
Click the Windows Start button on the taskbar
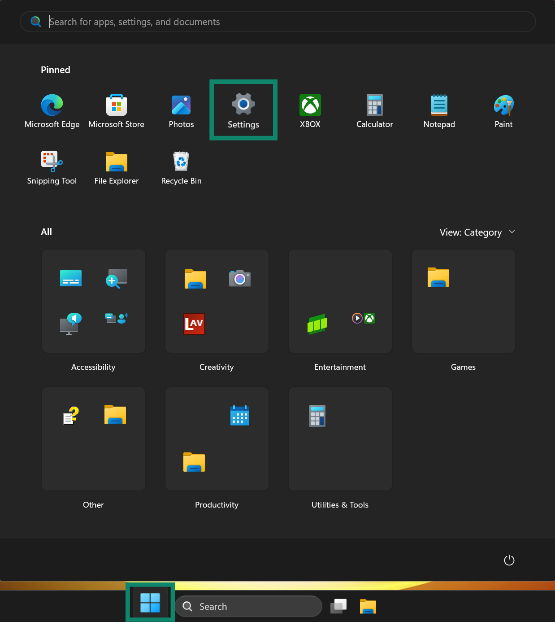tap(150, 602)
